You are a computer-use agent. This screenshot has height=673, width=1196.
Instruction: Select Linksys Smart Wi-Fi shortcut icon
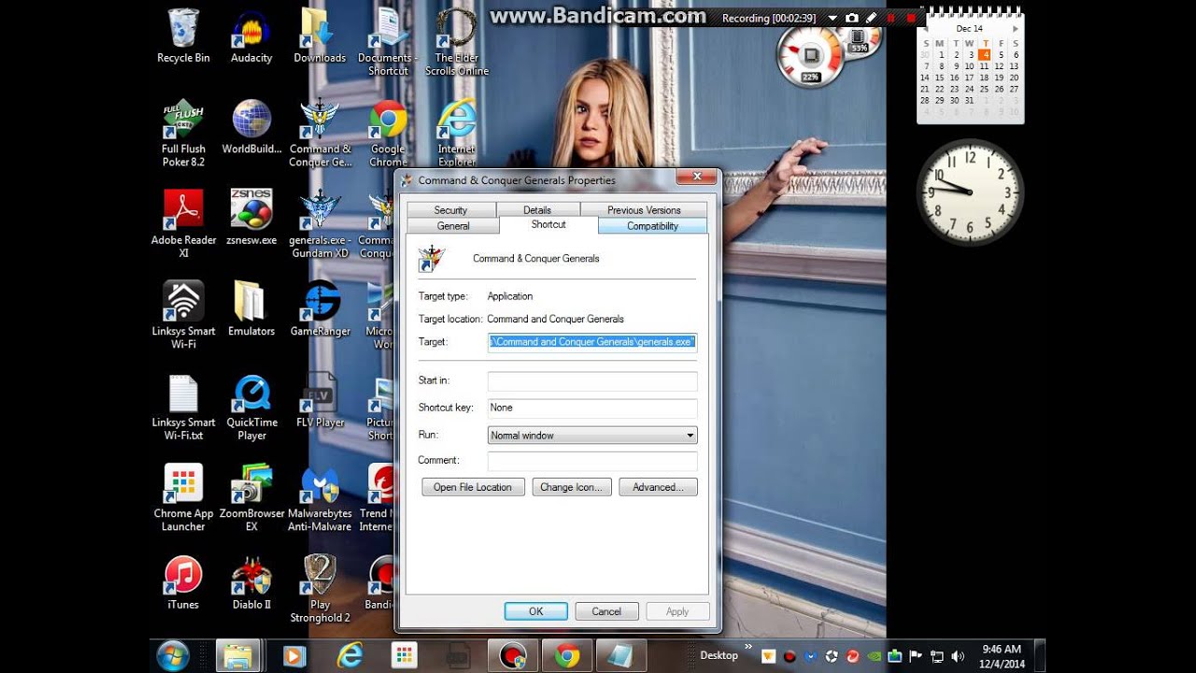(183, 315)
